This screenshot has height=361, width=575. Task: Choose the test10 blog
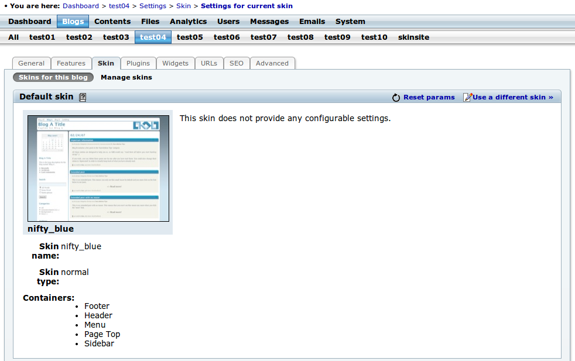tap(374, 37)
